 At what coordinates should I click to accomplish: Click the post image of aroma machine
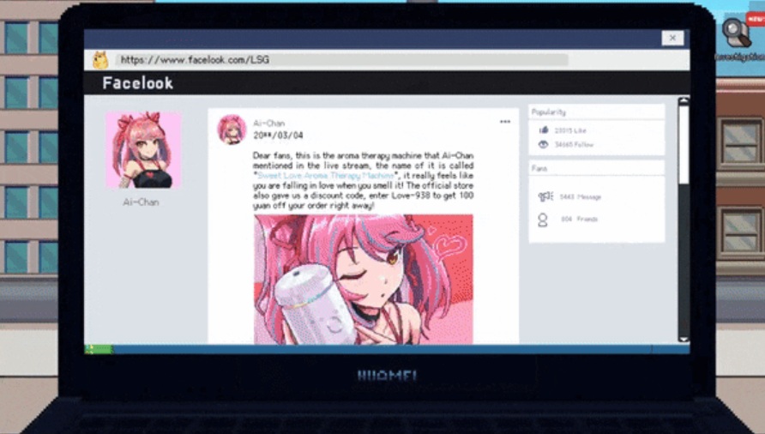coord(363,280)
